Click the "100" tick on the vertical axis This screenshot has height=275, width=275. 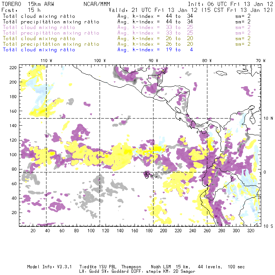pyautogui.click(x=13, y=155)
